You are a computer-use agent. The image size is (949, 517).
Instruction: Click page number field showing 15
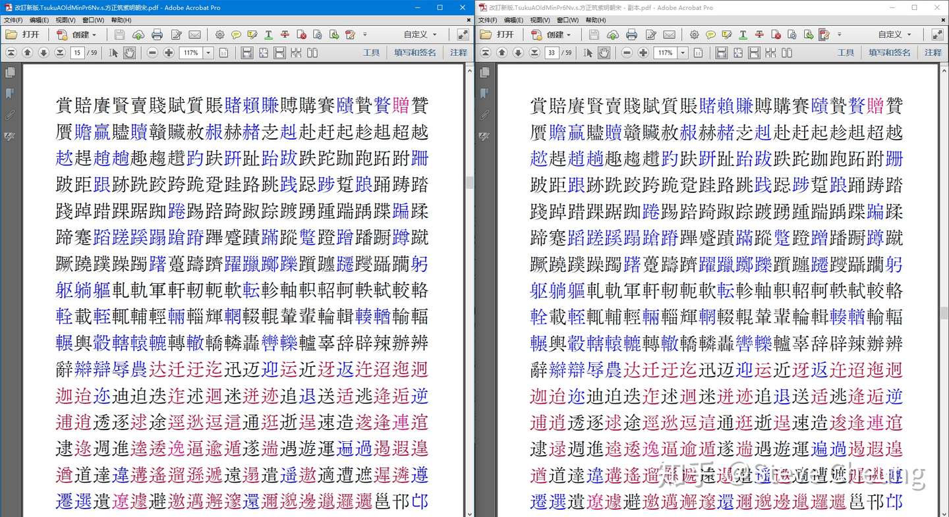tap(78, 53)
